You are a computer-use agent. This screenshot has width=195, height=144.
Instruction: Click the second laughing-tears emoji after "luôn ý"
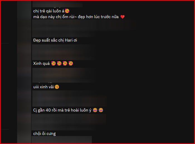click(101, 110)
